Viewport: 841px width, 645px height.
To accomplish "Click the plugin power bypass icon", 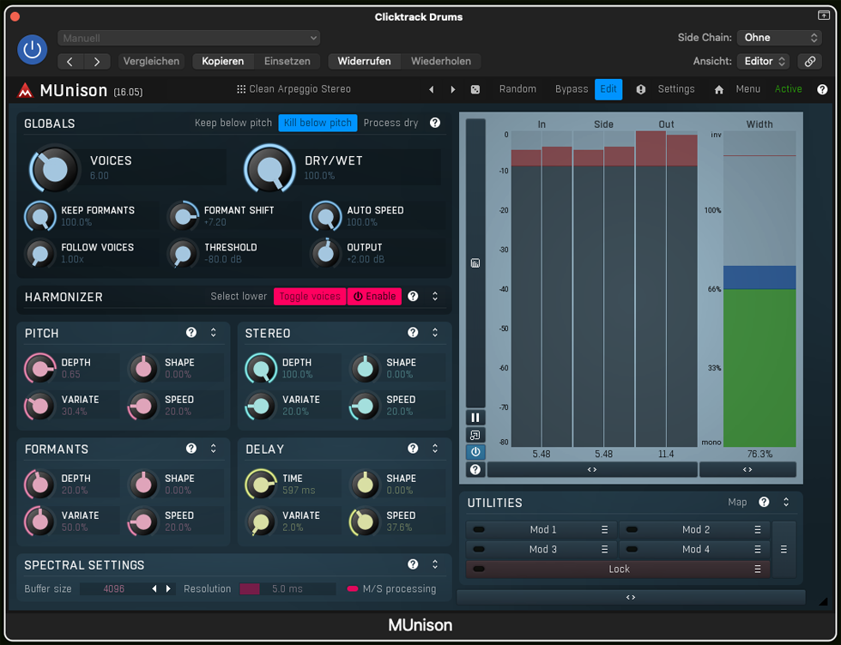I will coord(33,50).
